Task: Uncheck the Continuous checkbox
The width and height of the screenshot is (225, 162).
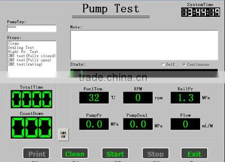Action: pos(184,64)
